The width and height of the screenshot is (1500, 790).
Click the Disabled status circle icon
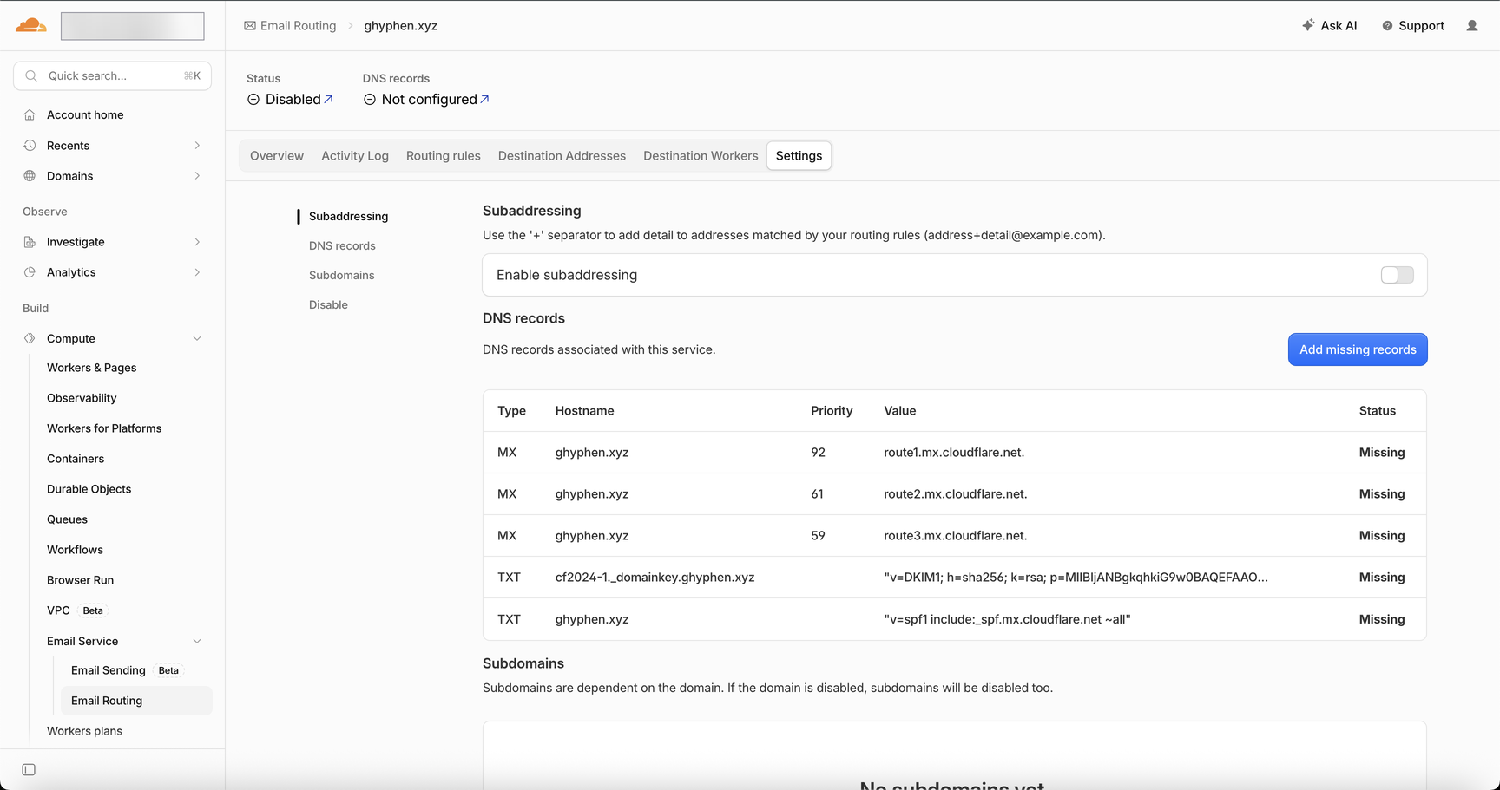[x=253, y=100]
